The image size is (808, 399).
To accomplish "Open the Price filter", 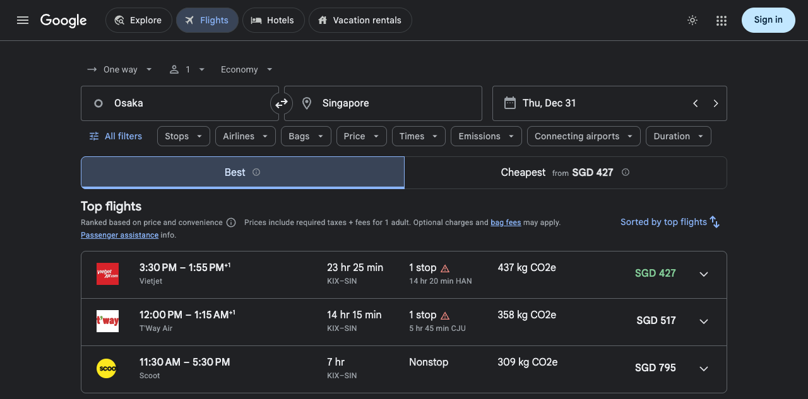I will [x=362, y=136].
